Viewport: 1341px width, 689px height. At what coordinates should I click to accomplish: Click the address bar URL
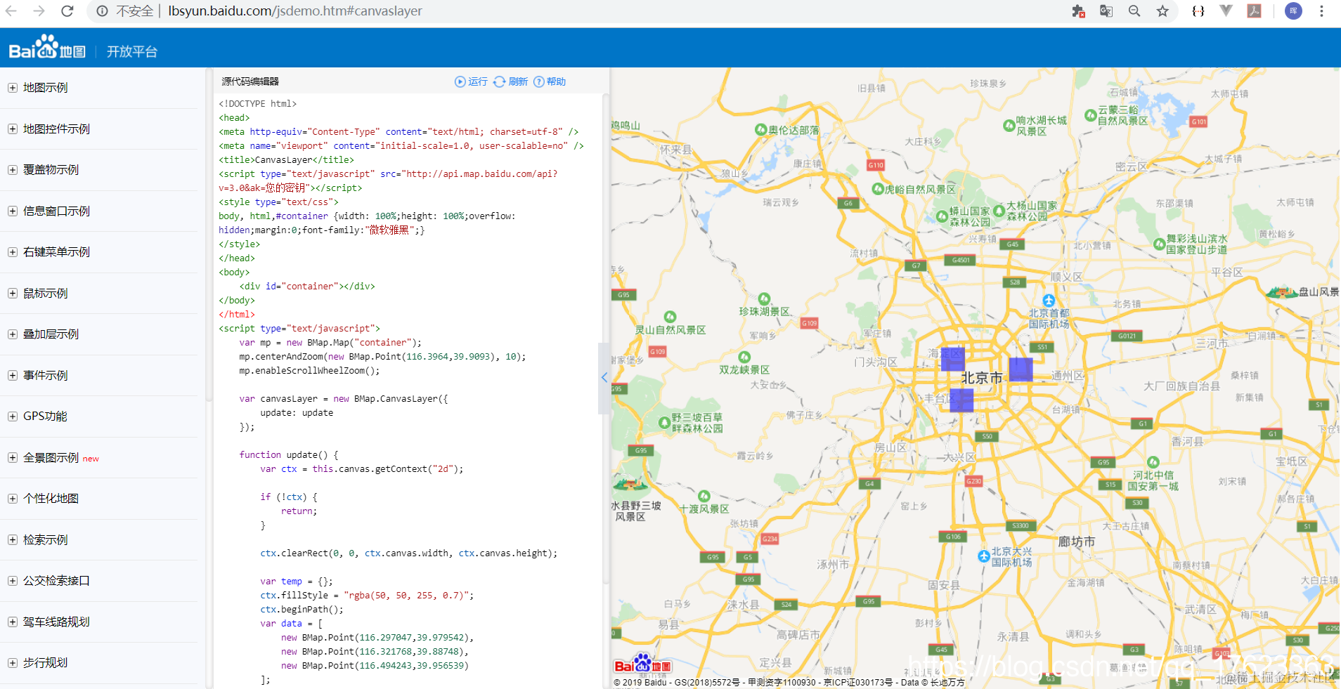[x=295, y=11]
